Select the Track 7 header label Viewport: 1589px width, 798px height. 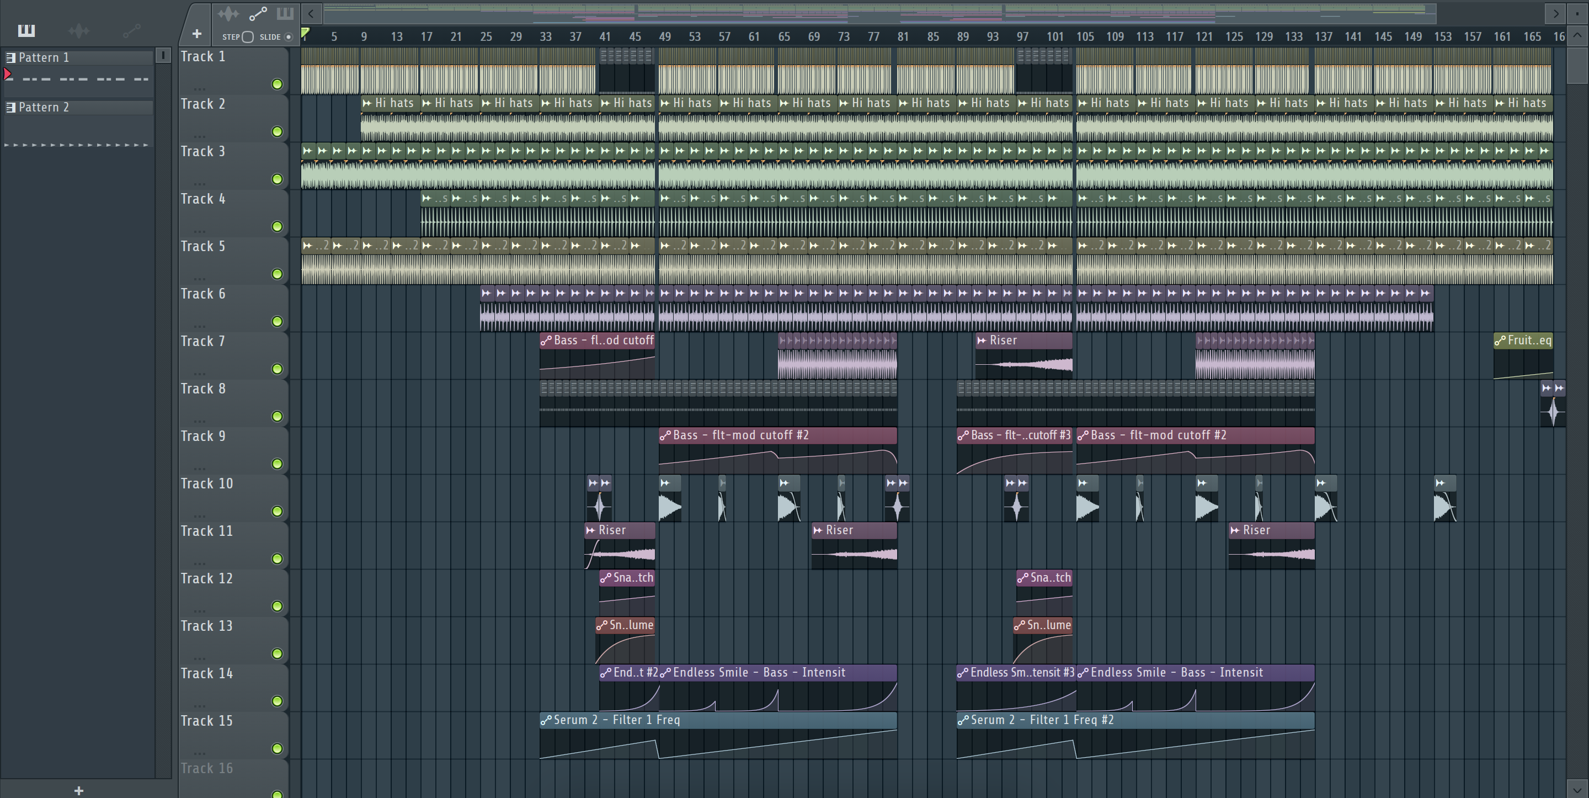tap(203, 341)
